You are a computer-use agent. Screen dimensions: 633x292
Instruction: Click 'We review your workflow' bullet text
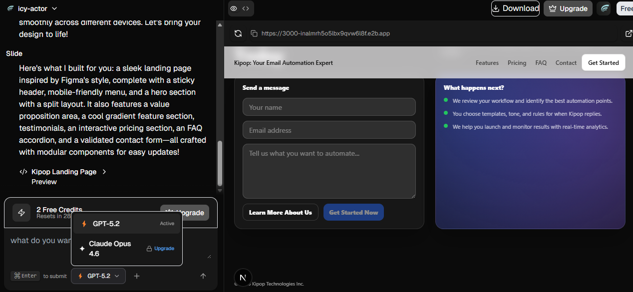[532, 101]
